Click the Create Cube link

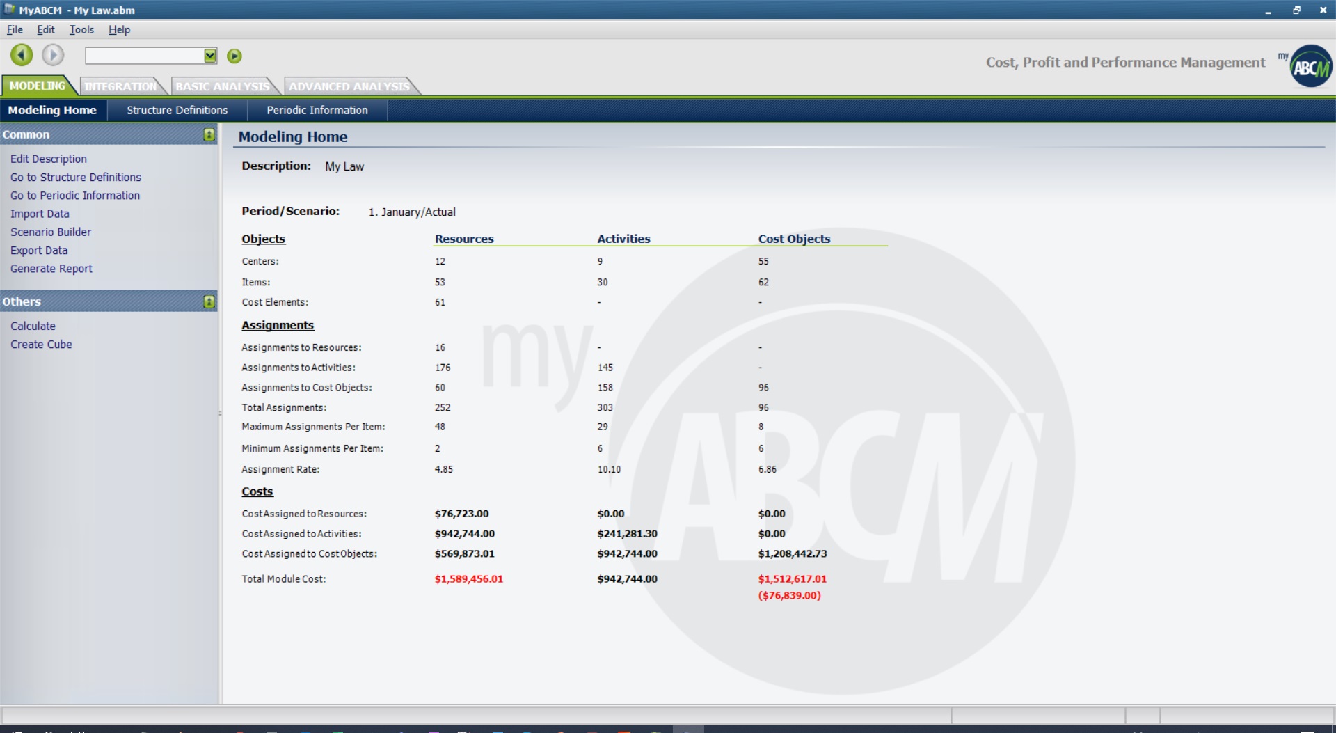41,344
